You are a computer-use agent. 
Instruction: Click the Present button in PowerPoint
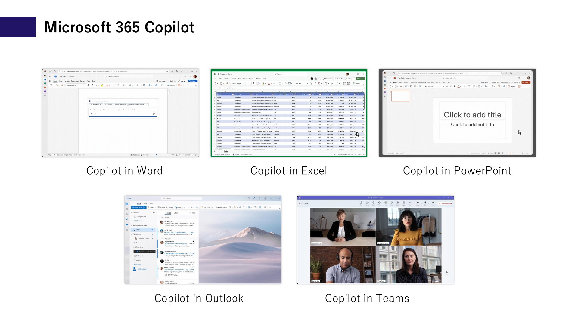tap(505, 82)
